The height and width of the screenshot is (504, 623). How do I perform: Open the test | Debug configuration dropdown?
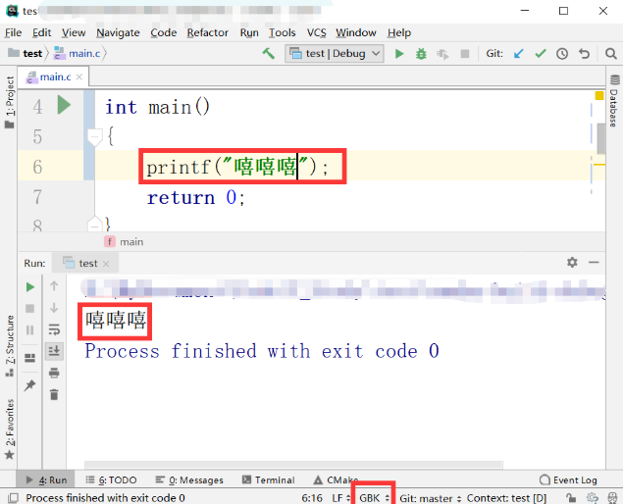pos(335,54)
